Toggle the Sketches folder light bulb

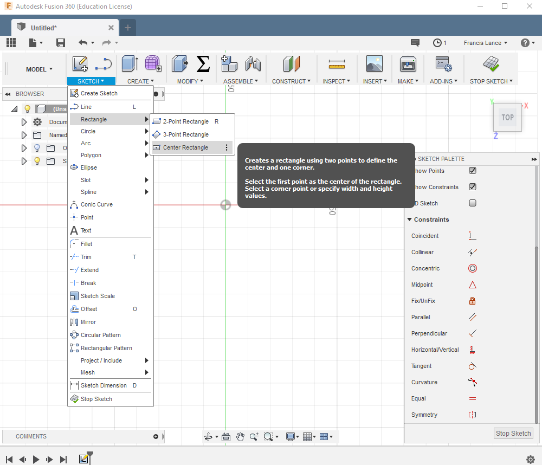pyautogui.click(x=37, y=161)
